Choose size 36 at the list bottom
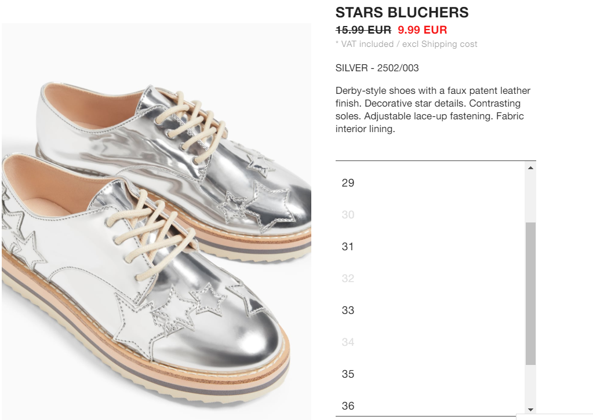 coord(430,406)
